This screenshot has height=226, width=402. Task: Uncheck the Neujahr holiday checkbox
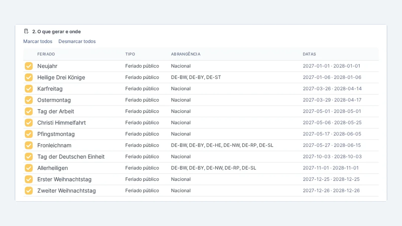point(29,66)
